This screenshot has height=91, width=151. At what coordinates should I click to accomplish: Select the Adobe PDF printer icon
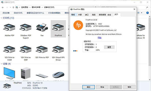(9, 27)
